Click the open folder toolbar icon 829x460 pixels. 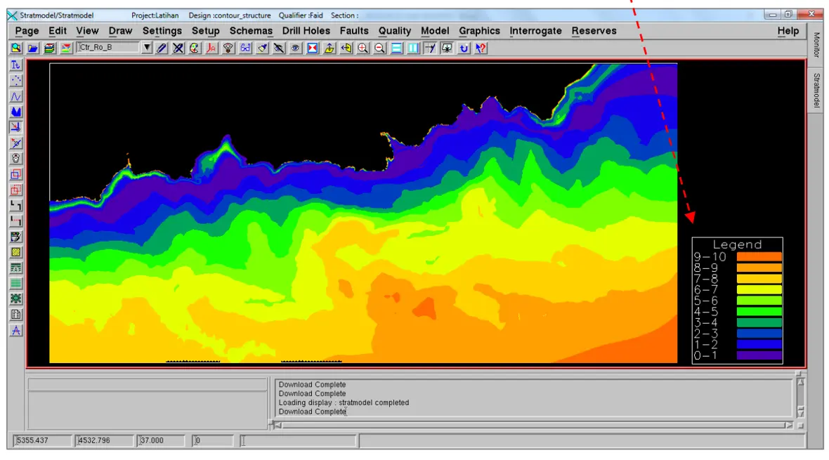point(33,48)
